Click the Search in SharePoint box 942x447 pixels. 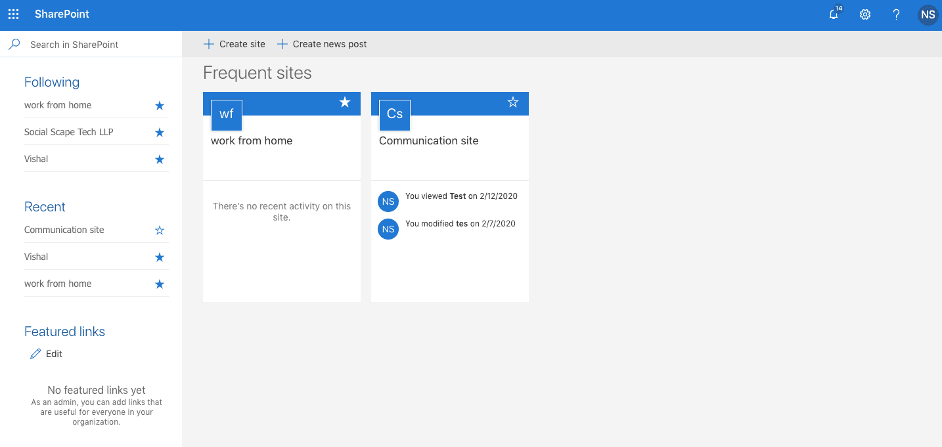tap(99, 45)
